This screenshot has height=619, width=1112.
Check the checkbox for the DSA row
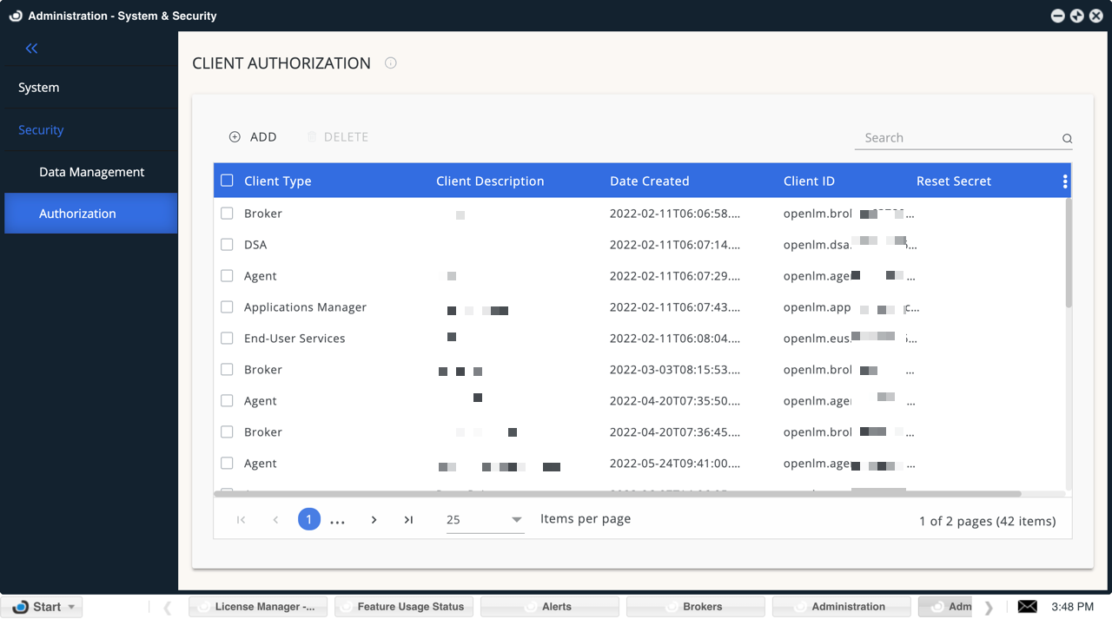pos(227,244)
